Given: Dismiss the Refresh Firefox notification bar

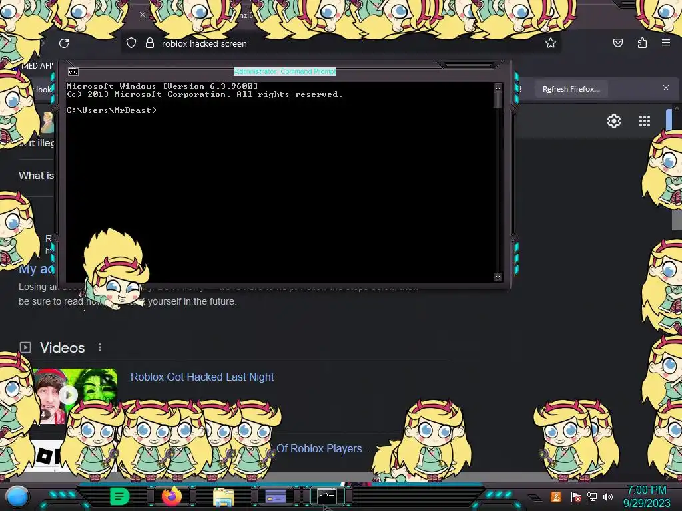Looking at the screenshot, I should [x=666, y=88].
